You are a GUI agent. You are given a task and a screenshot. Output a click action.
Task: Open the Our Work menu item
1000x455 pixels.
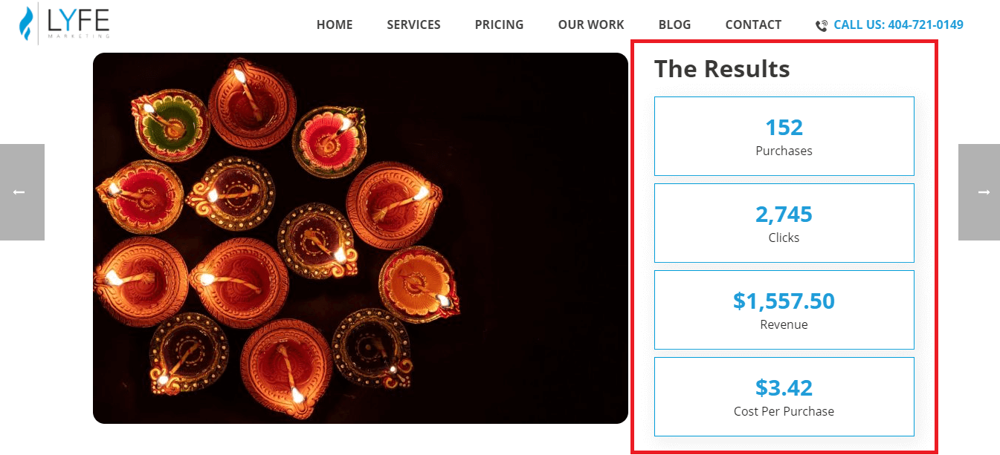coord(591,24)
